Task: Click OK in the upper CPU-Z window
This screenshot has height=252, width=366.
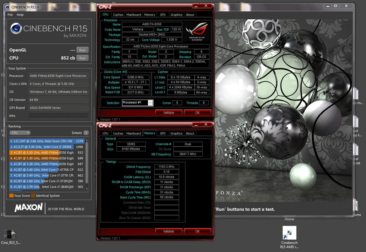Action: click(x=197, y=112)
